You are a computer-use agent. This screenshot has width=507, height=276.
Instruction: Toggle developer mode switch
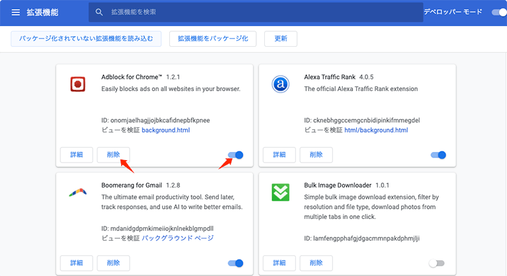pos(499,12)
